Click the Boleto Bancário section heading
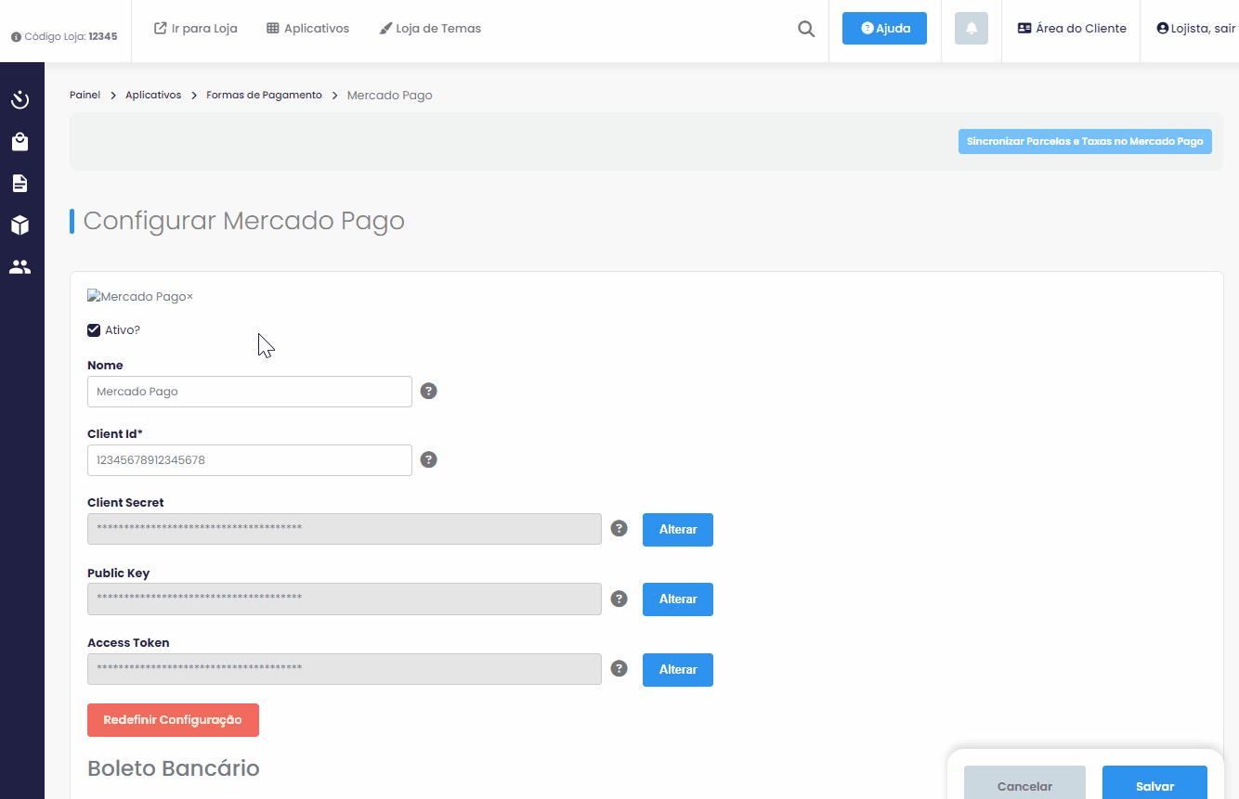Screen dimensions: 1239x799 pyautogui.click(x=174, y=768)
